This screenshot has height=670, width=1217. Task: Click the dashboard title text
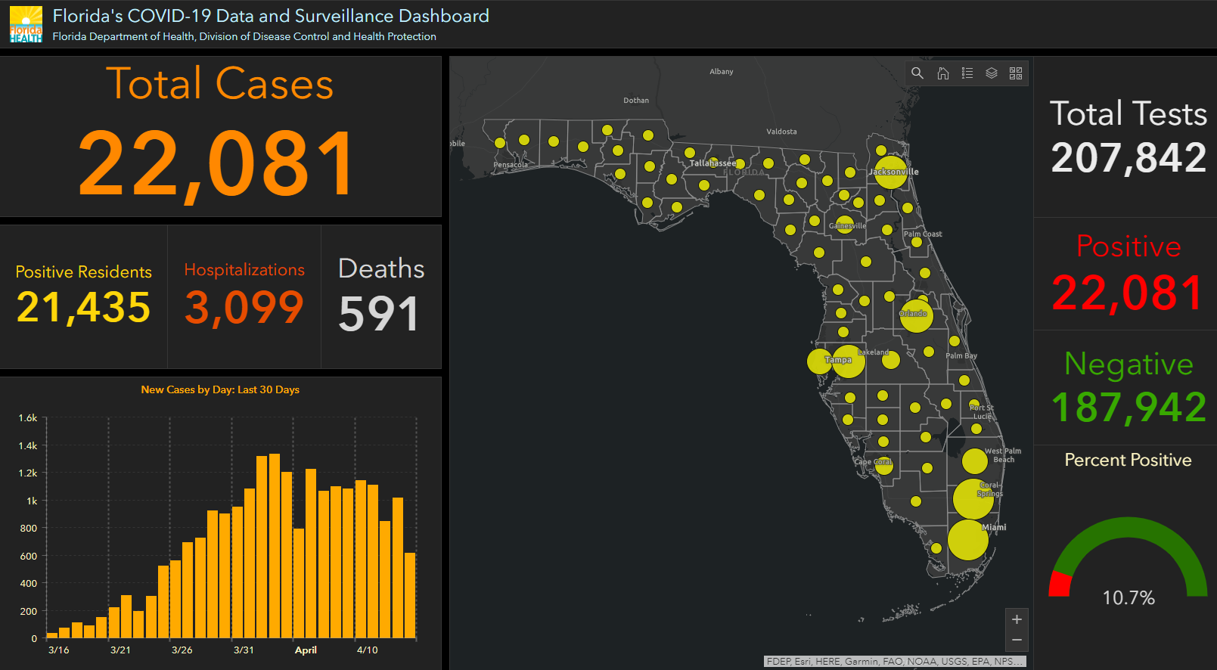pos(271,16)
